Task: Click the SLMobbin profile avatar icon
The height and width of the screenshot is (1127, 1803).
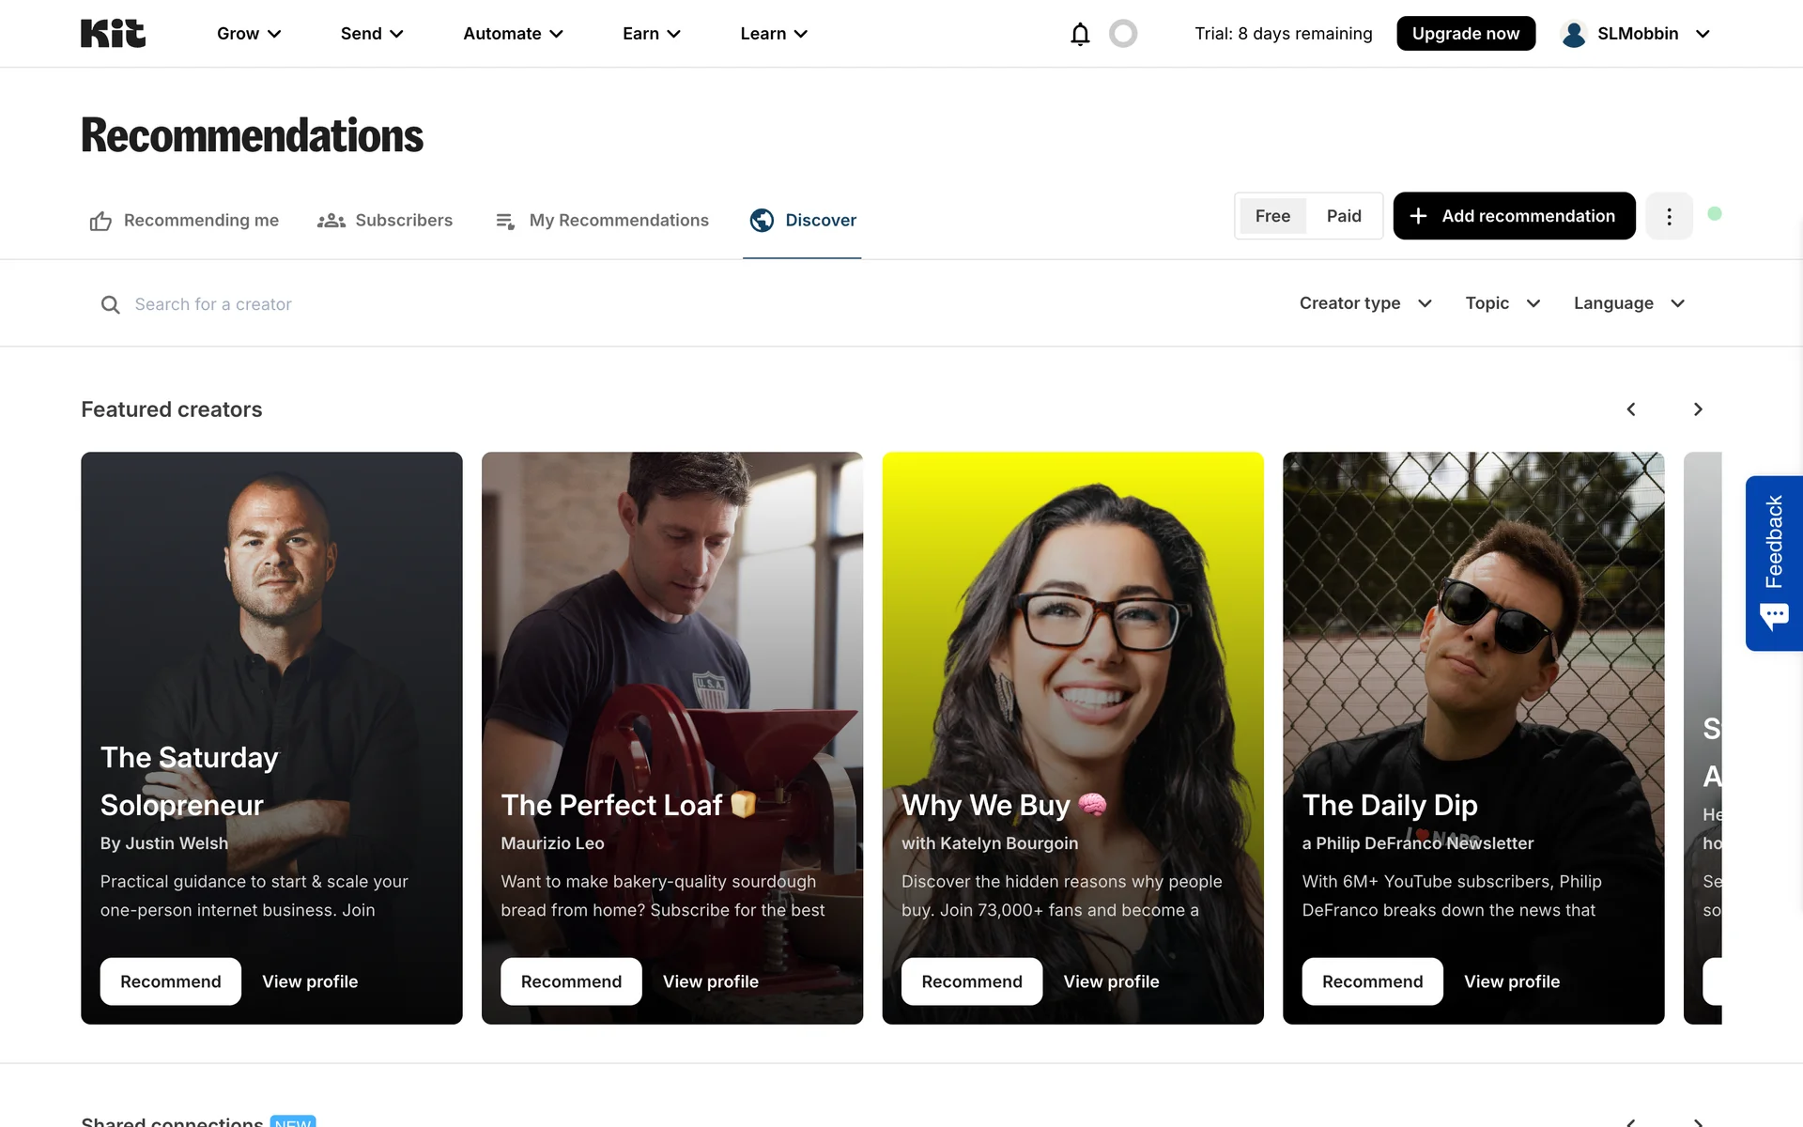Action: coord(1574,34)
